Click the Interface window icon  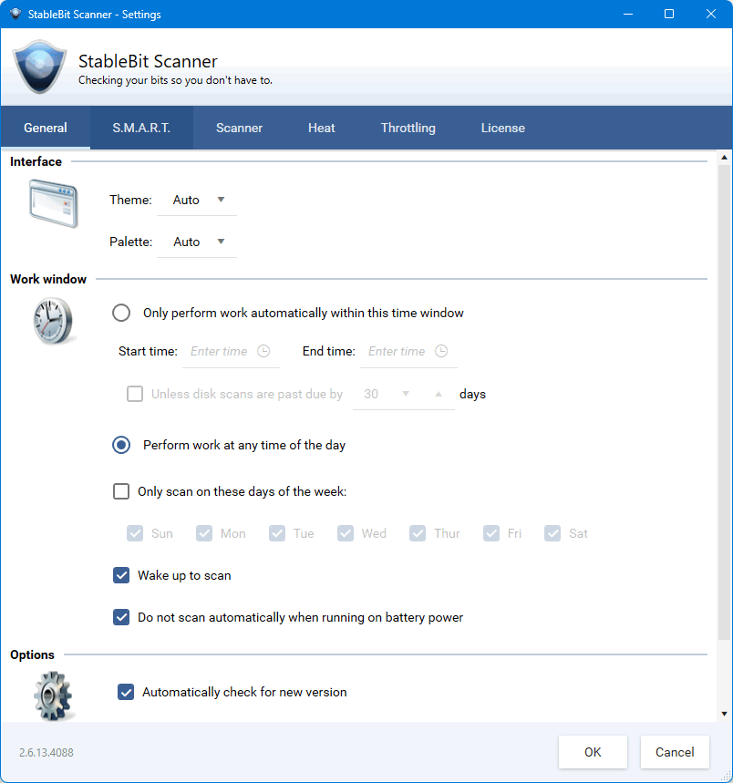pos(54,204)
